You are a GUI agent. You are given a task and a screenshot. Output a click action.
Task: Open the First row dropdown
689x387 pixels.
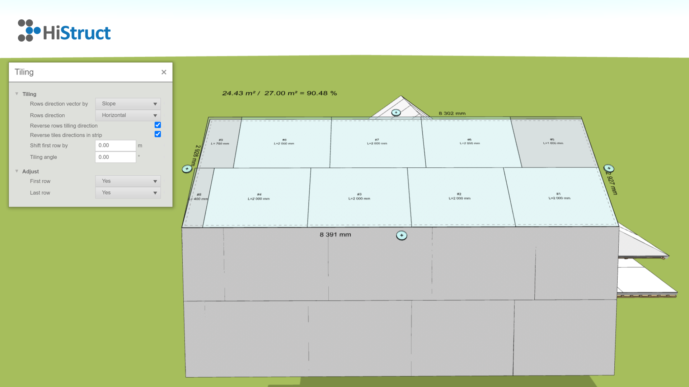(x=128, y=181)
